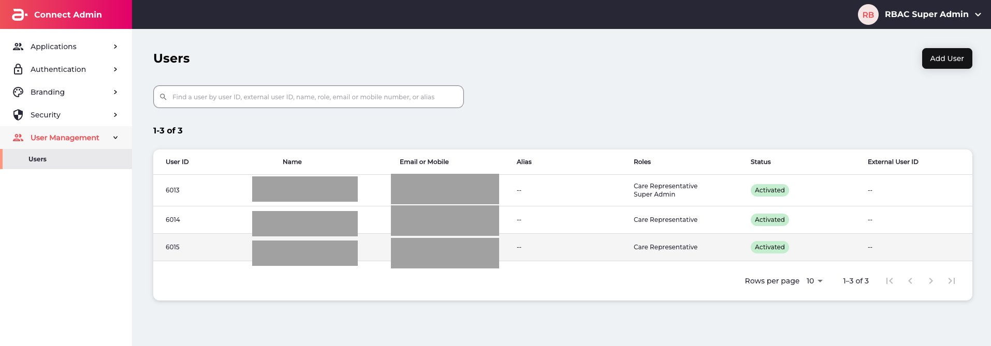Go to previous page of users
991x346 pixels.
click(x=910, y=281)
